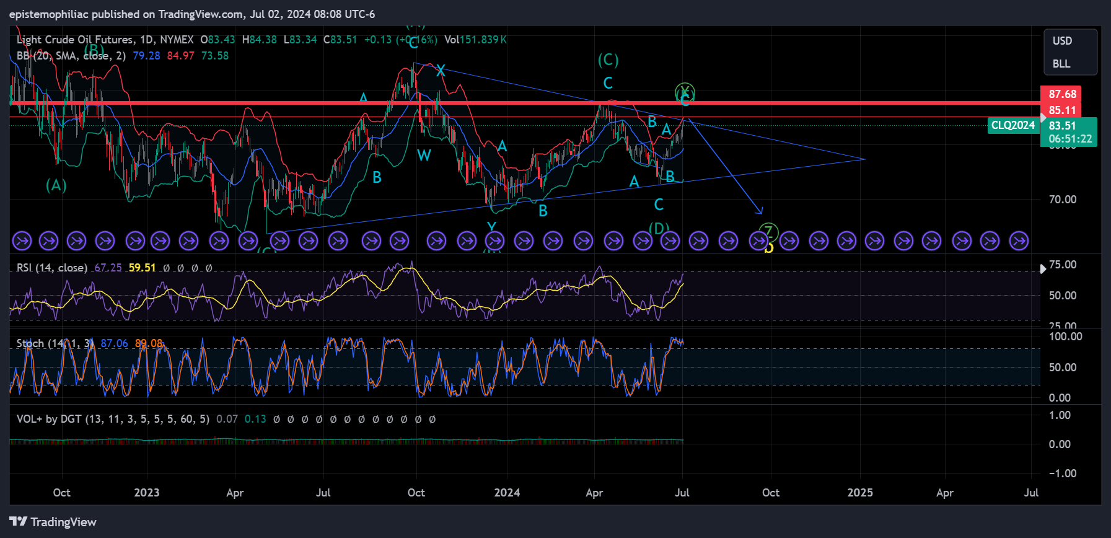This screenshot has width=1111, height=538.
Task: Click the yellow RSI value 59.51
Action: [142, 268]
